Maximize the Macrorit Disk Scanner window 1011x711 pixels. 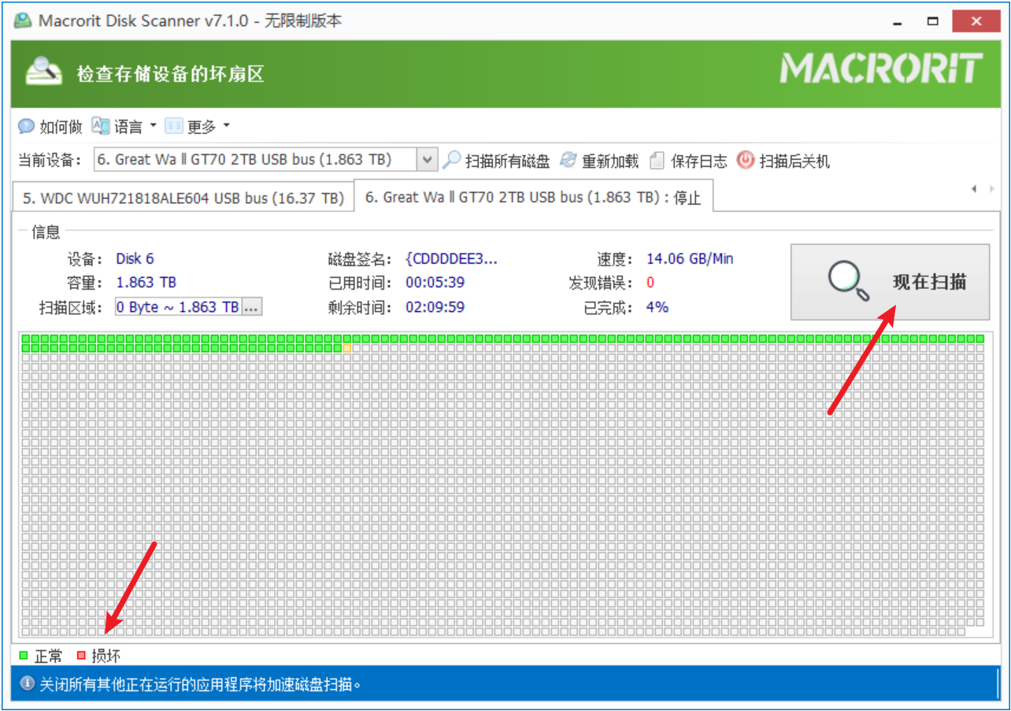(933, 21)
